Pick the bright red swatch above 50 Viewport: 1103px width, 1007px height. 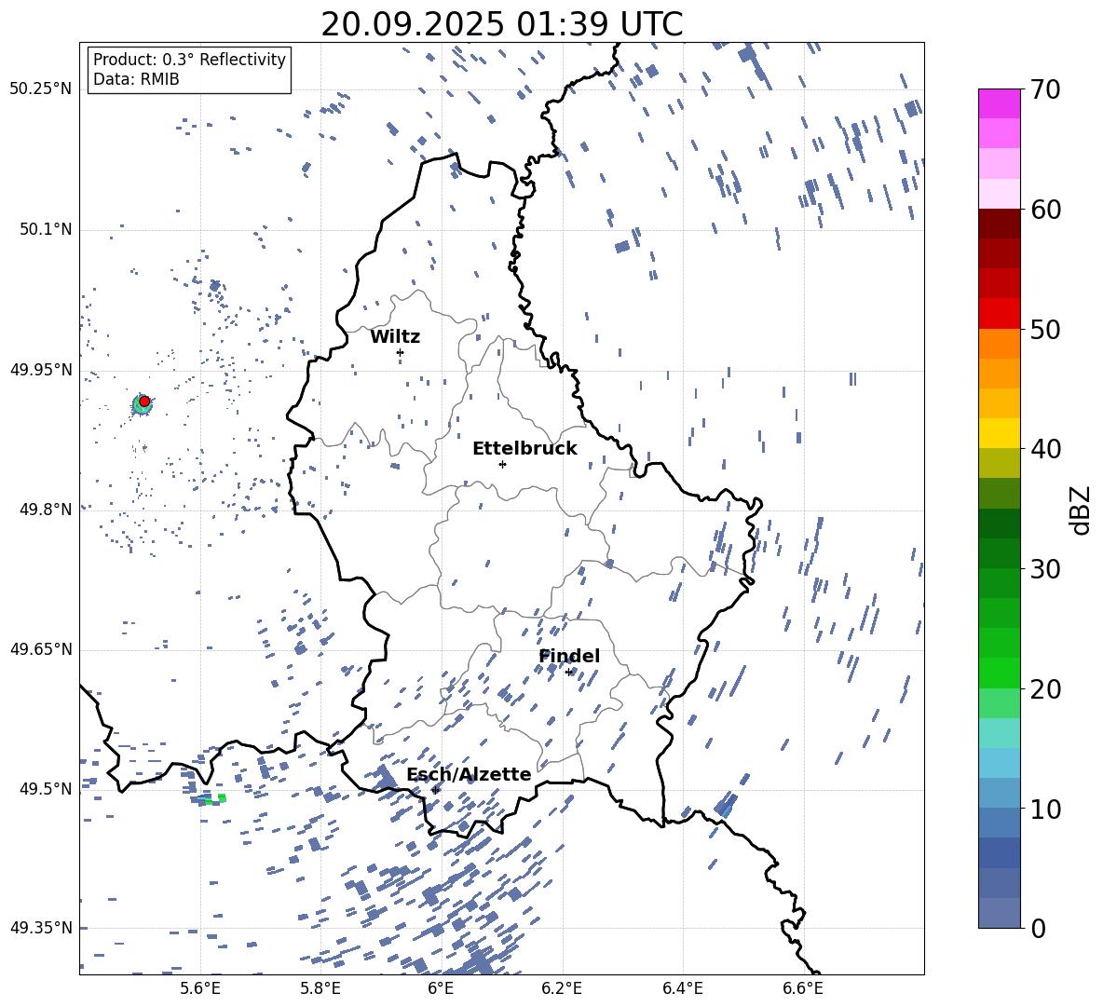pos(1000,314)
